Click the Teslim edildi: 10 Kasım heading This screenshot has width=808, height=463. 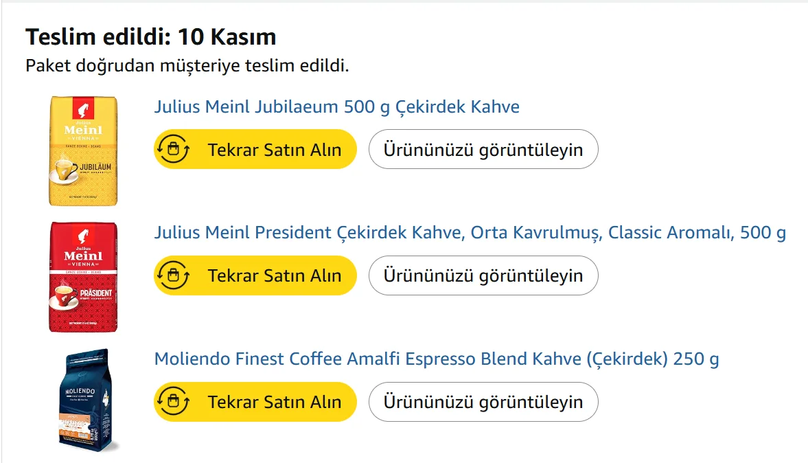click(150, 36)
